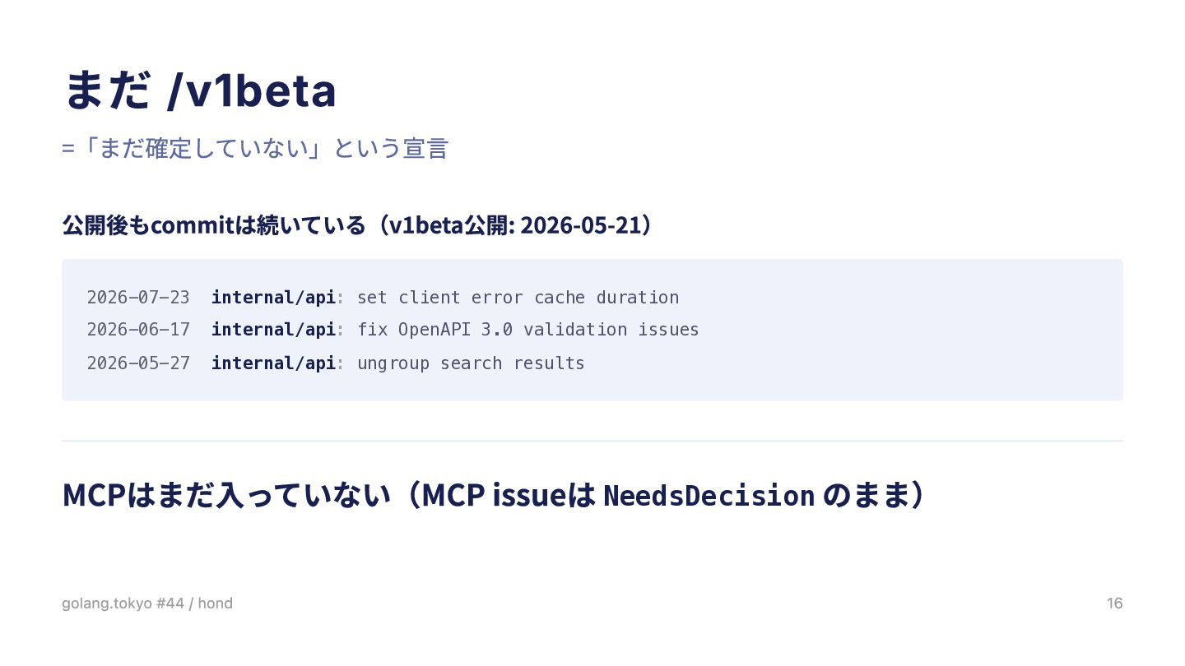Click the commit date 2026-06-17
The image size is (1185, 666).
tap(138, 330)
